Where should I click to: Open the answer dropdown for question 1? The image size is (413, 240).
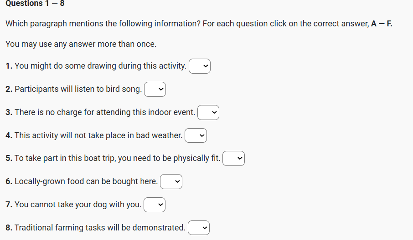(200, 66)
